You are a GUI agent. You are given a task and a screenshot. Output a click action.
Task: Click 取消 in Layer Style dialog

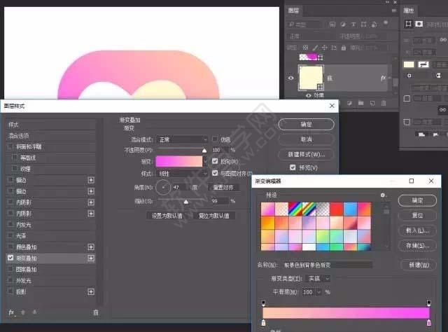[306, 139]
